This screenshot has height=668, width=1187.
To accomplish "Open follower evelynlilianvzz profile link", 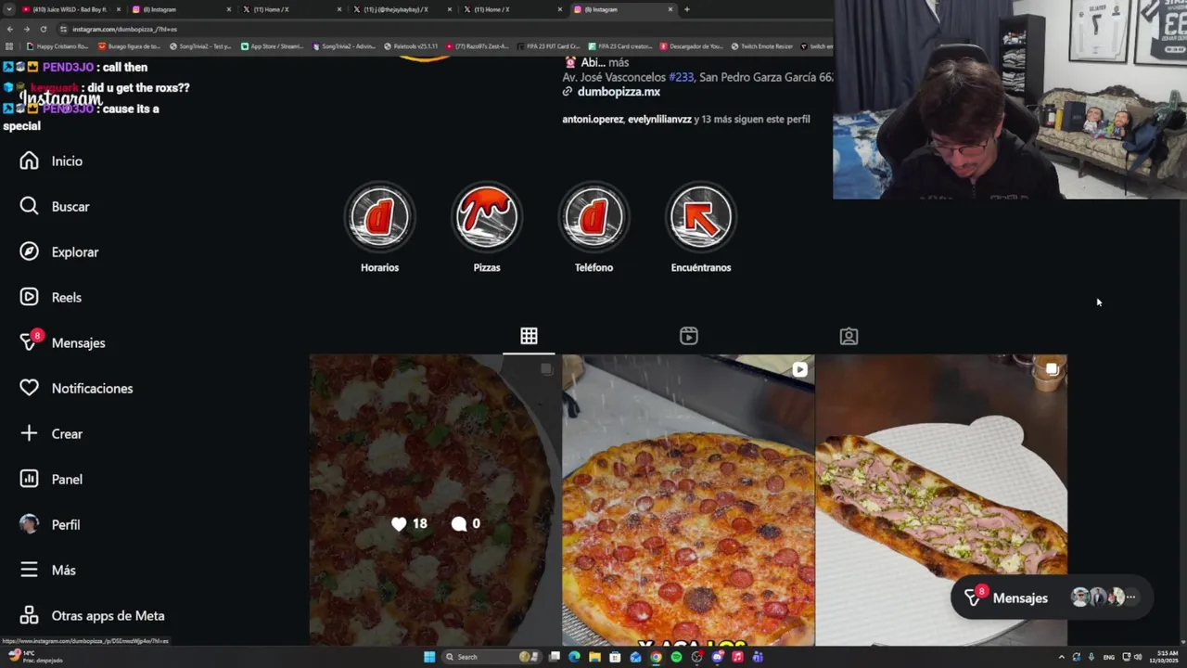I will coord(659,120).
